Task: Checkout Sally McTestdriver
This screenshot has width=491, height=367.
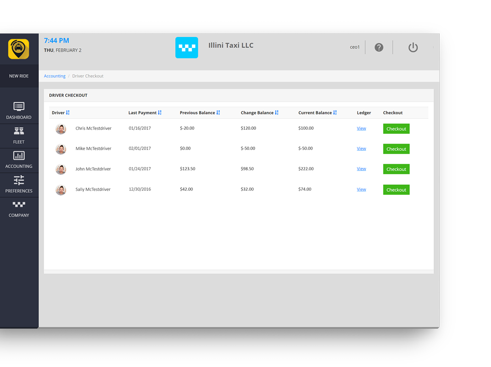Action: pyautogui.click(x=396, y=190)
